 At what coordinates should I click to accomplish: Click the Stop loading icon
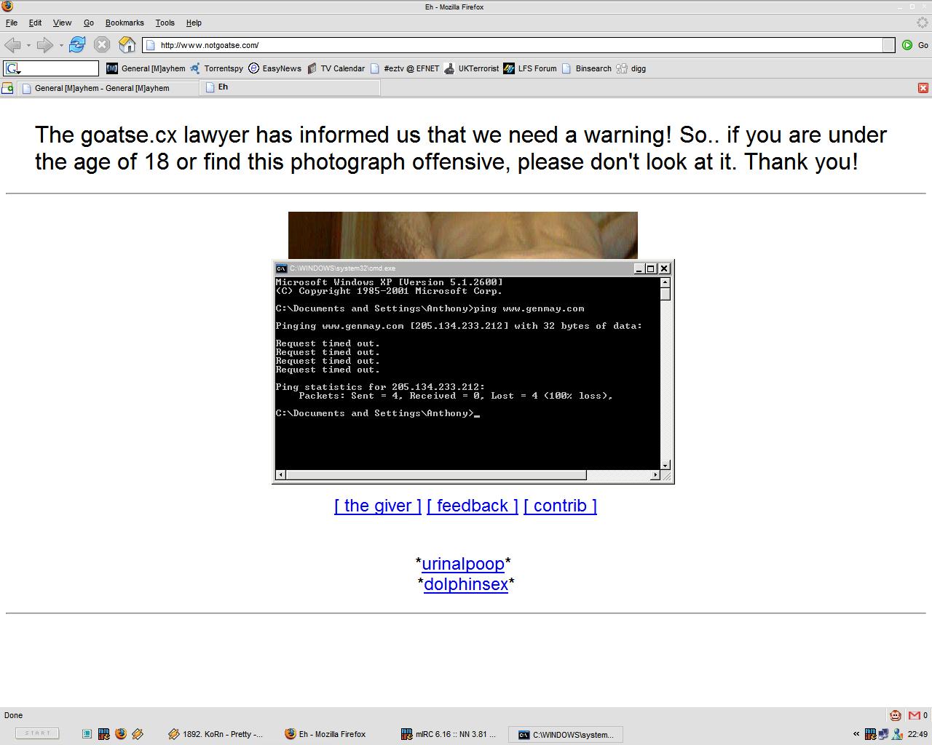pyautogui.click(x=102, y=45)
